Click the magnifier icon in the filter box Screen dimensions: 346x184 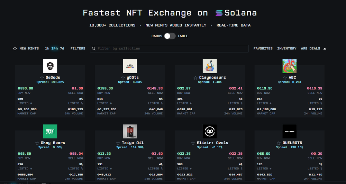click(x=94, y=48)
